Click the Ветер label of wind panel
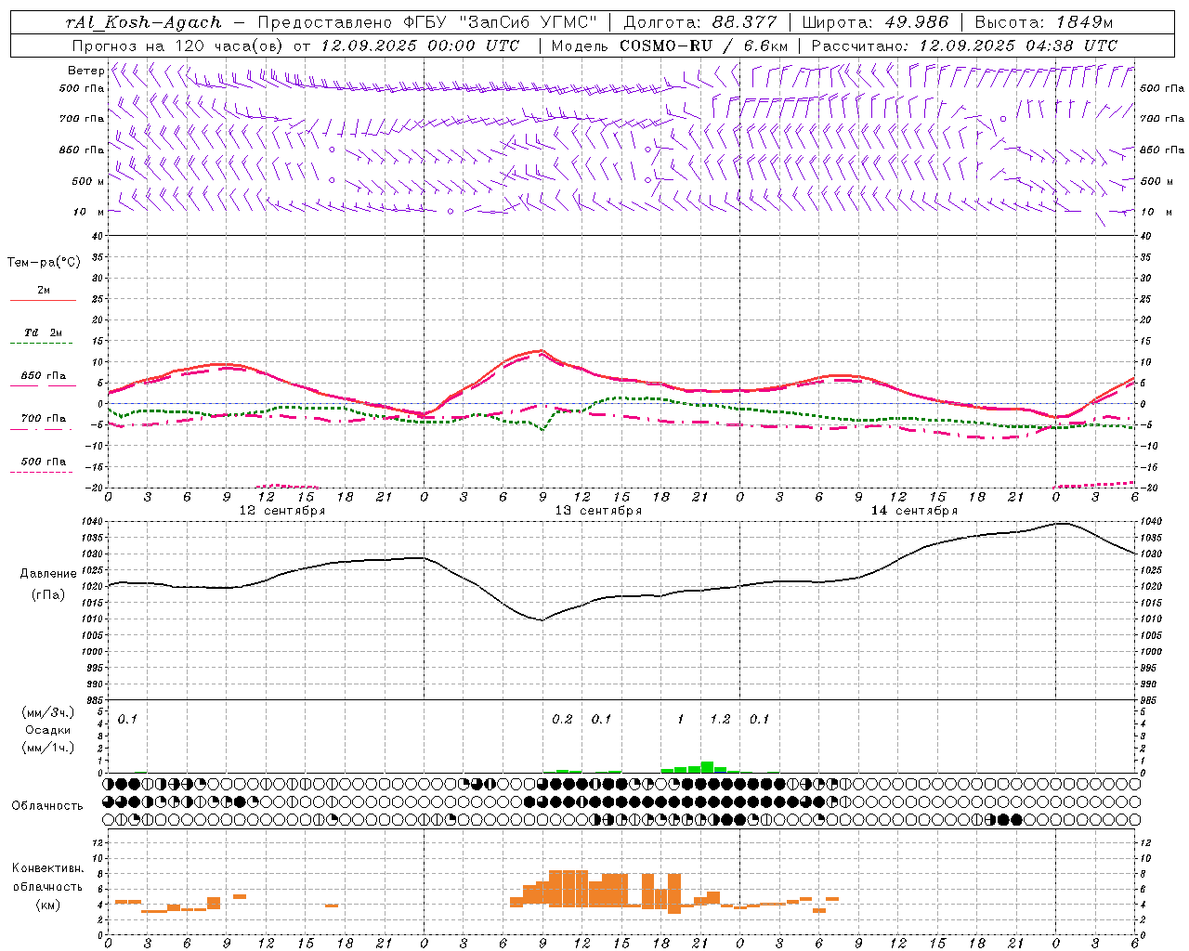1189x951 pixels. 86,71
